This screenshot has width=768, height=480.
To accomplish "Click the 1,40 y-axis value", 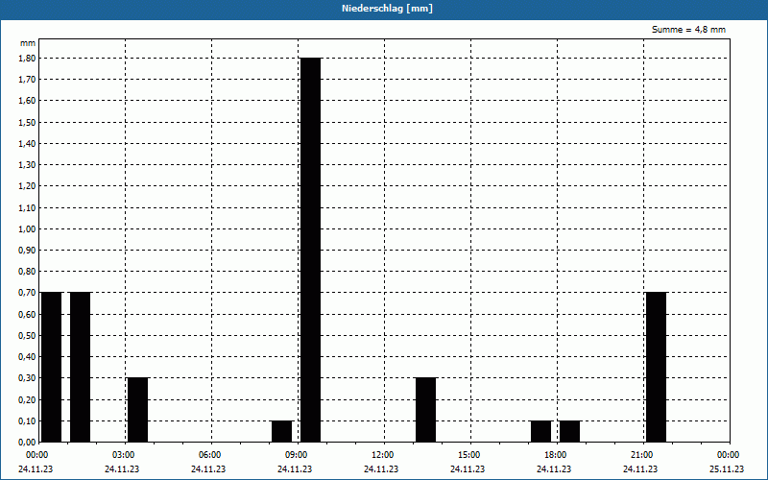I will pyautogui.click(x=28, y=143).
